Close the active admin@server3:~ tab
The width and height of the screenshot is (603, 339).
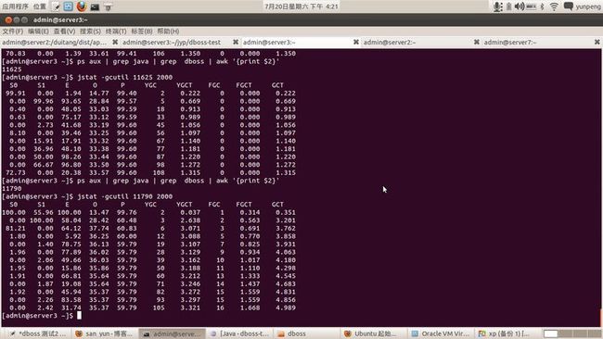point(355,43)
